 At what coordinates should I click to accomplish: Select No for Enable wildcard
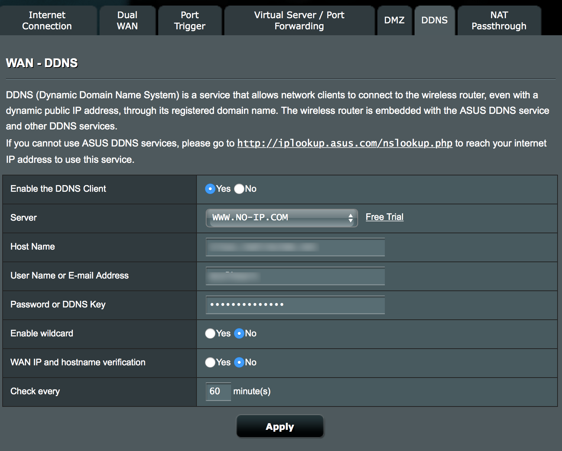tap(239, 333)
